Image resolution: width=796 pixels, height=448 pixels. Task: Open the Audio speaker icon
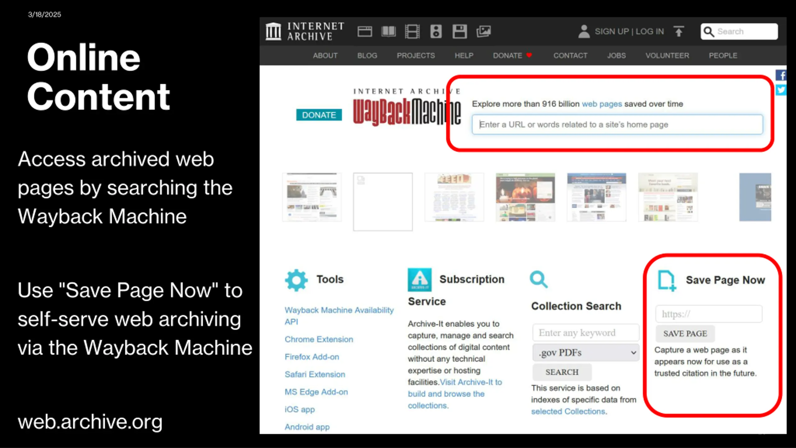tap(436, 31)
